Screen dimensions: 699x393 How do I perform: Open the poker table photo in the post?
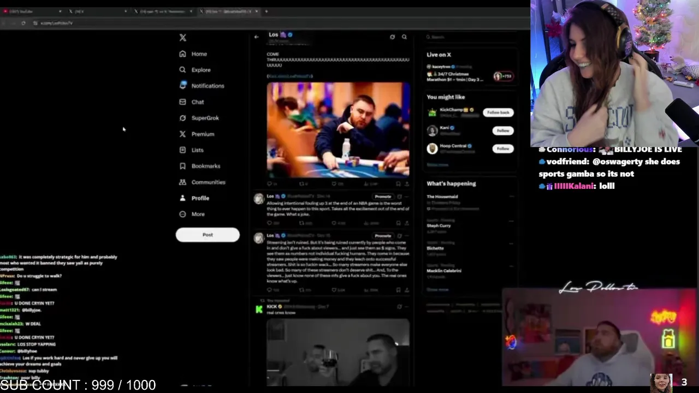(x=338, y=130)
